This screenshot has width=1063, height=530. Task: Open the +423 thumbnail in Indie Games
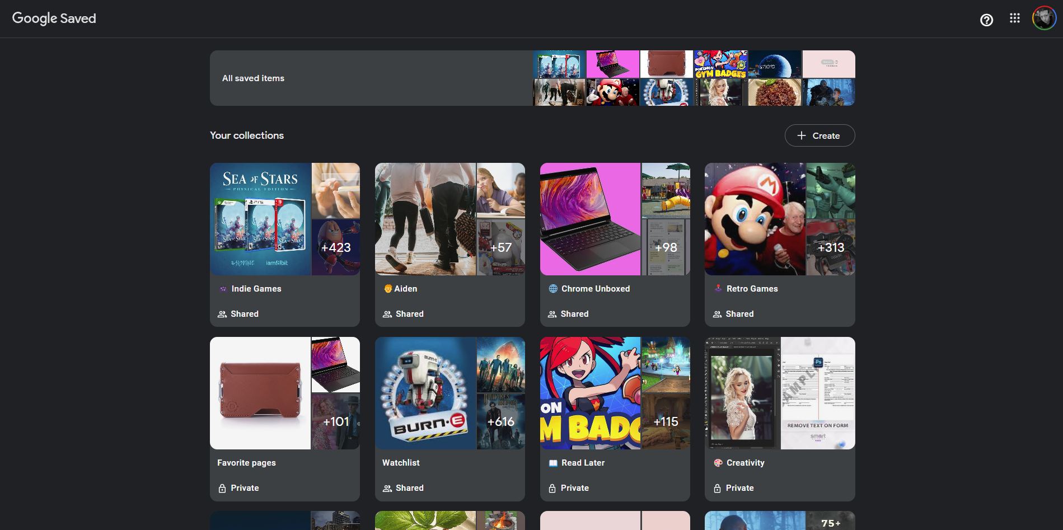[336, 247]
